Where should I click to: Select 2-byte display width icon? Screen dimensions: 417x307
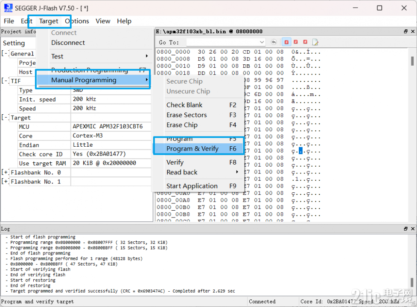coord(296,42)
